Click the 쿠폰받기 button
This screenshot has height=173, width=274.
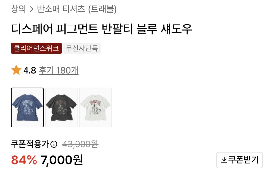point(239,160)
